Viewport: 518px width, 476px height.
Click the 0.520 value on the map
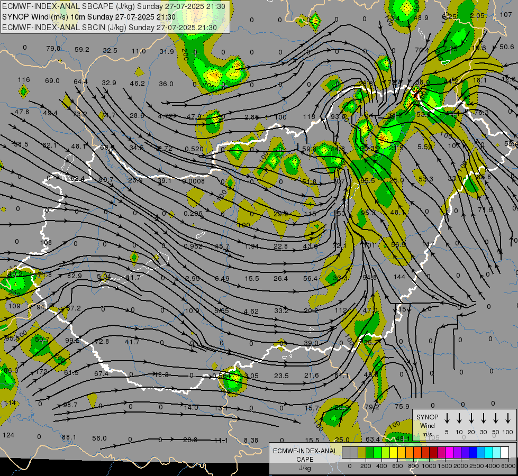194,149
